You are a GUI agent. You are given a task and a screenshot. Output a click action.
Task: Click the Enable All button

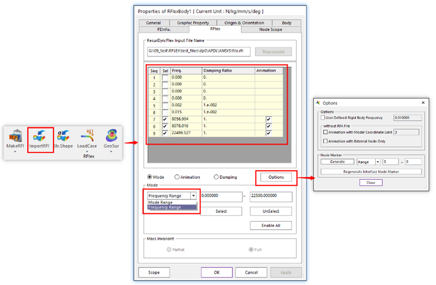click(x=271, y=226)
